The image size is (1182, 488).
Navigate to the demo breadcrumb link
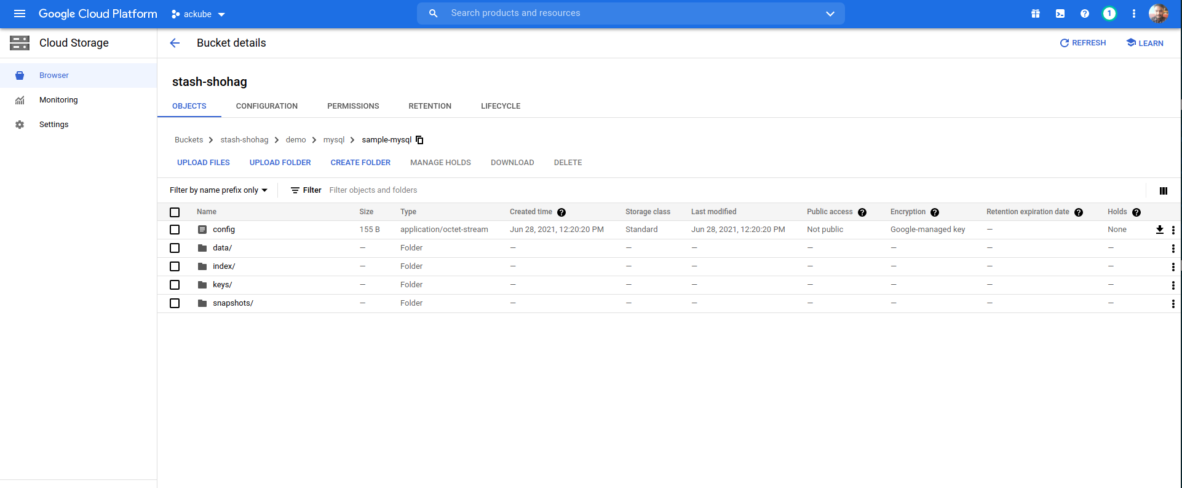(x=296, y=140)
